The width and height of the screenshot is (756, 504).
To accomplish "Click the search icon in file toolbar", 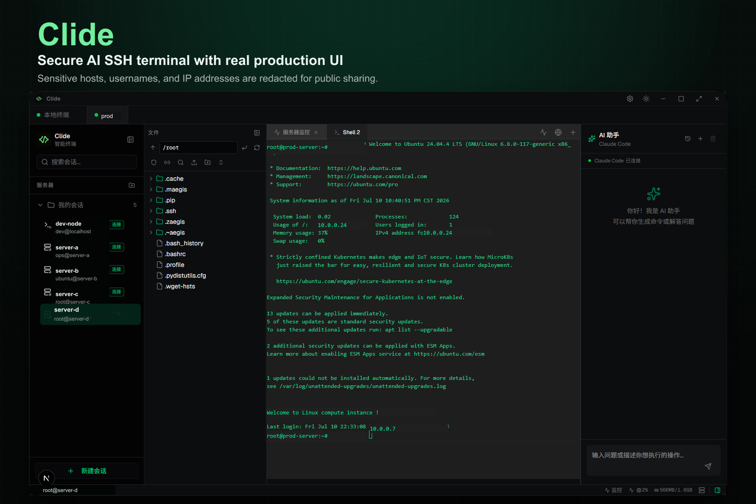I will (x=181, y=162).
